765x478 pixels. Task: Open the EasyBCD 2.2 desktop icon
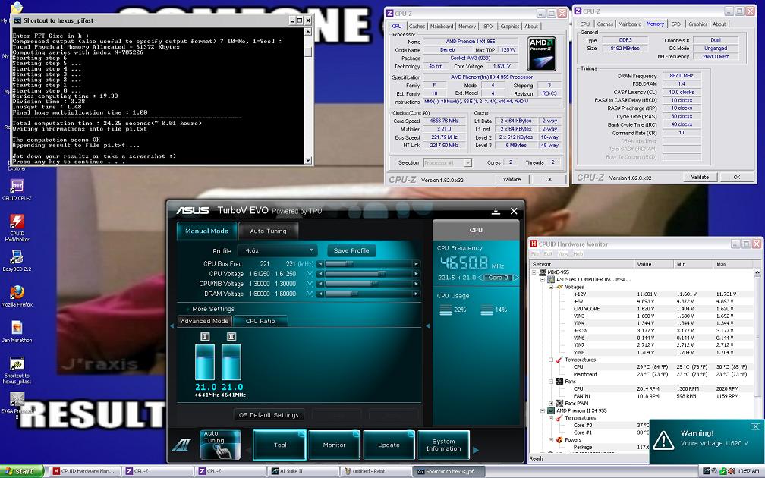pyautogui.click(x=17, y=257)
